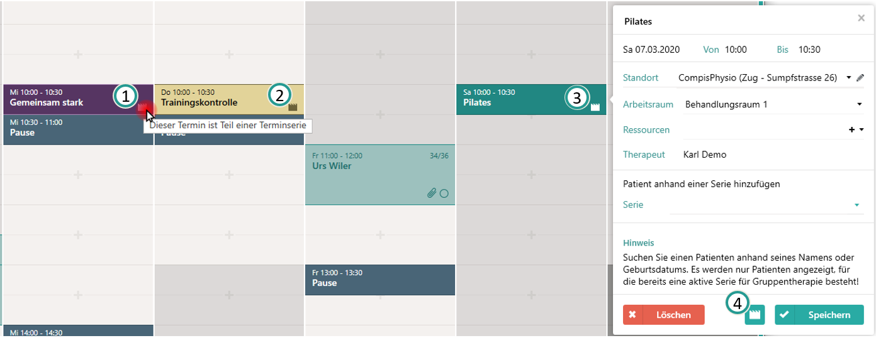Open appointment series button beside Speichern
876x338 pixels.
click(x=755, y=315)
